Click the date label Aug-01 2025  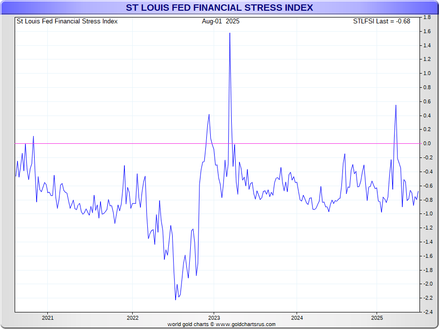pyautogui.click(x=220, y=21)
